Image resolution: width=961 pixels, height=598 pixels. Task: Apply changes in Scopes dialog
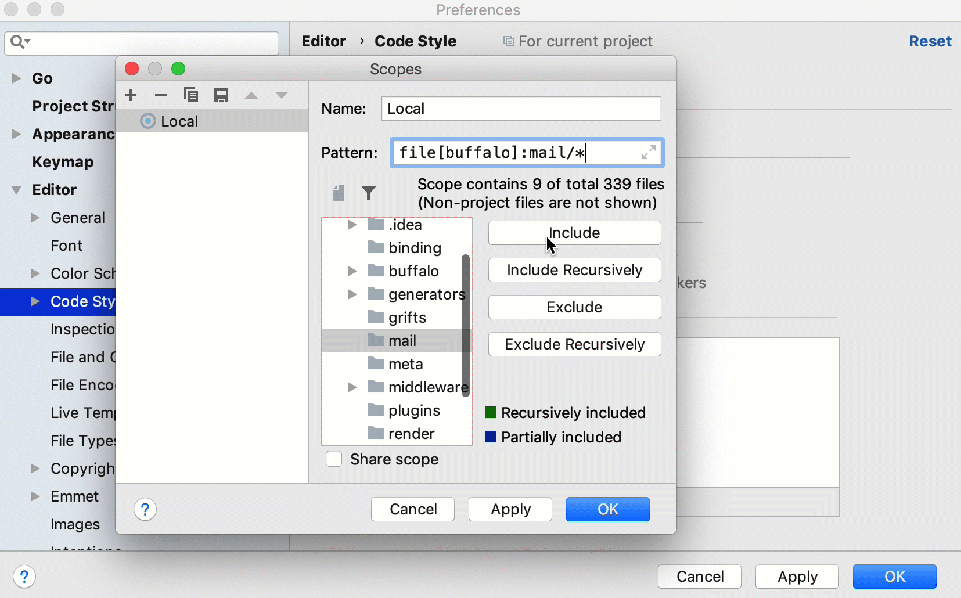[510, 509]
